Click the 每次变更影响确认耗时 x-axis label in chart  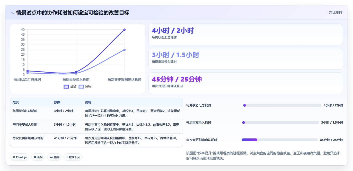(125, 79)
